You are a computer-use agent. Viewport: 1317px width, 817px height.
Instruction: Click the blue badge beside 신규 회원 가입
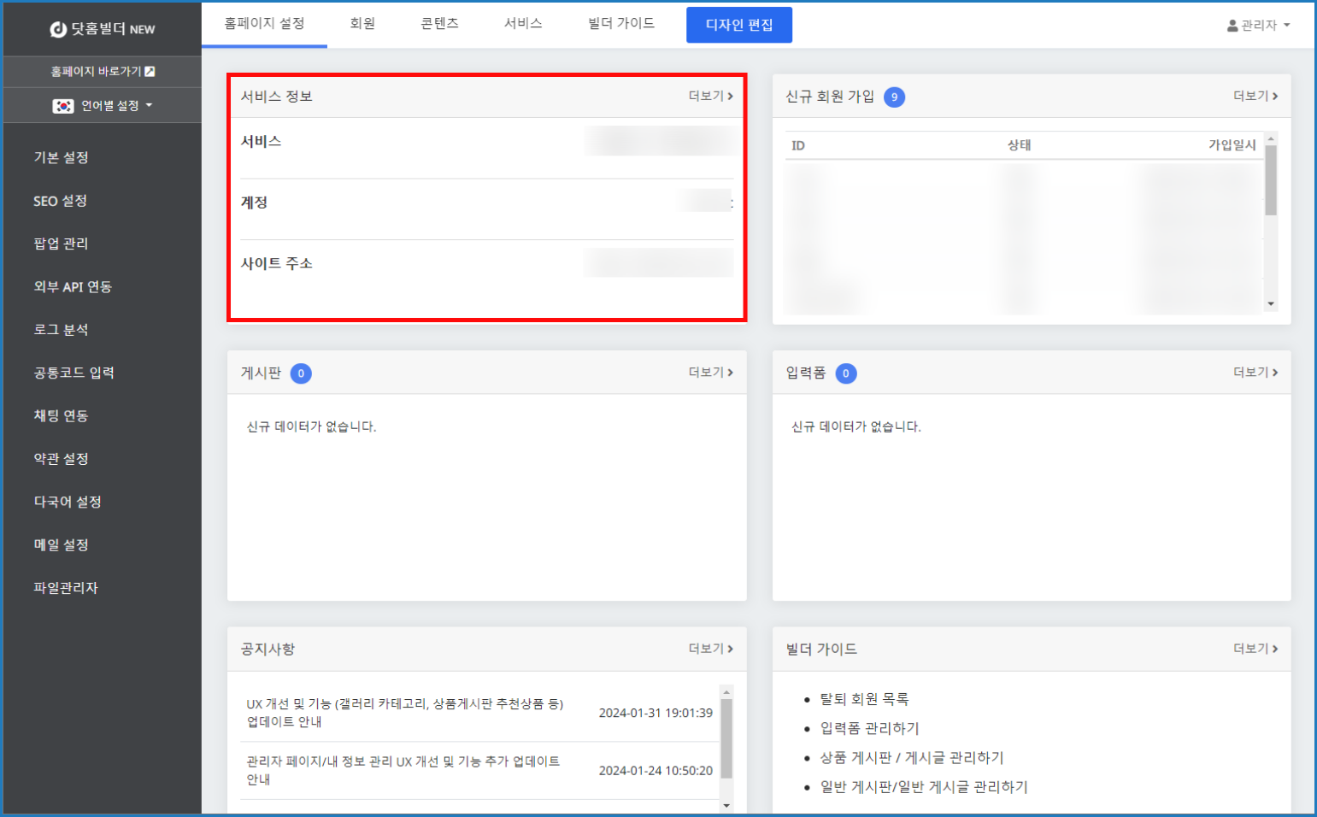(894, 97)
